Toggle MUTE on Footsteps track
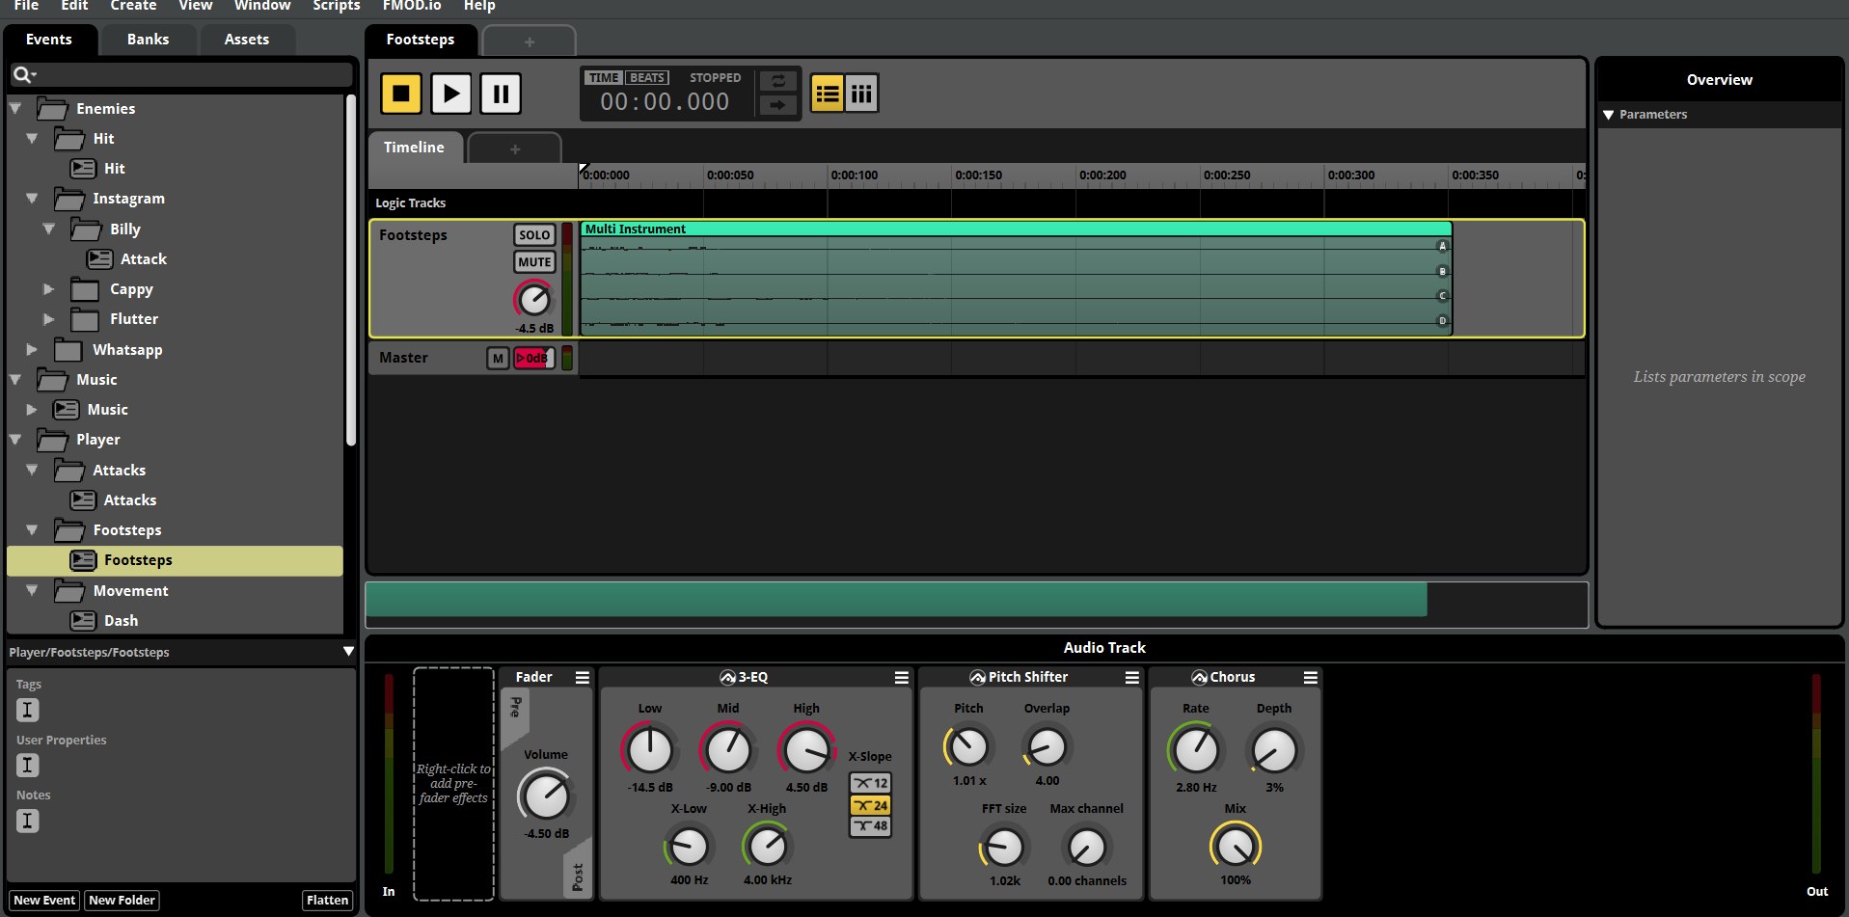Image resolution: width=1849 pixels, height=917 pixels. click(534, 262)
